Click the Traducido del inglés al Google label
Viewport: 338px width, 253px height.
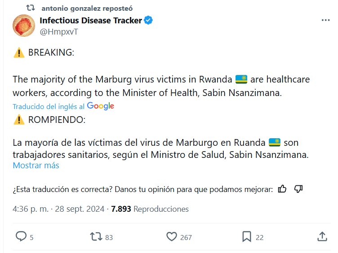pos(63,106)
